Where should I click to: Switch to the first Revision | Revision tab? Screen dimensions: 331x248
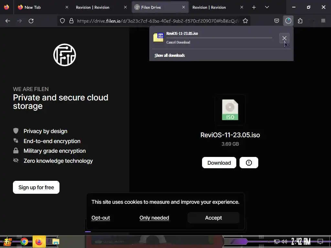pyautogui.click(x=101, y=7)
